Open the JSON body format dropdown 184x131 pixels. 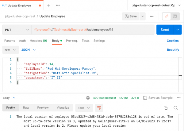(x=29, y=50)
